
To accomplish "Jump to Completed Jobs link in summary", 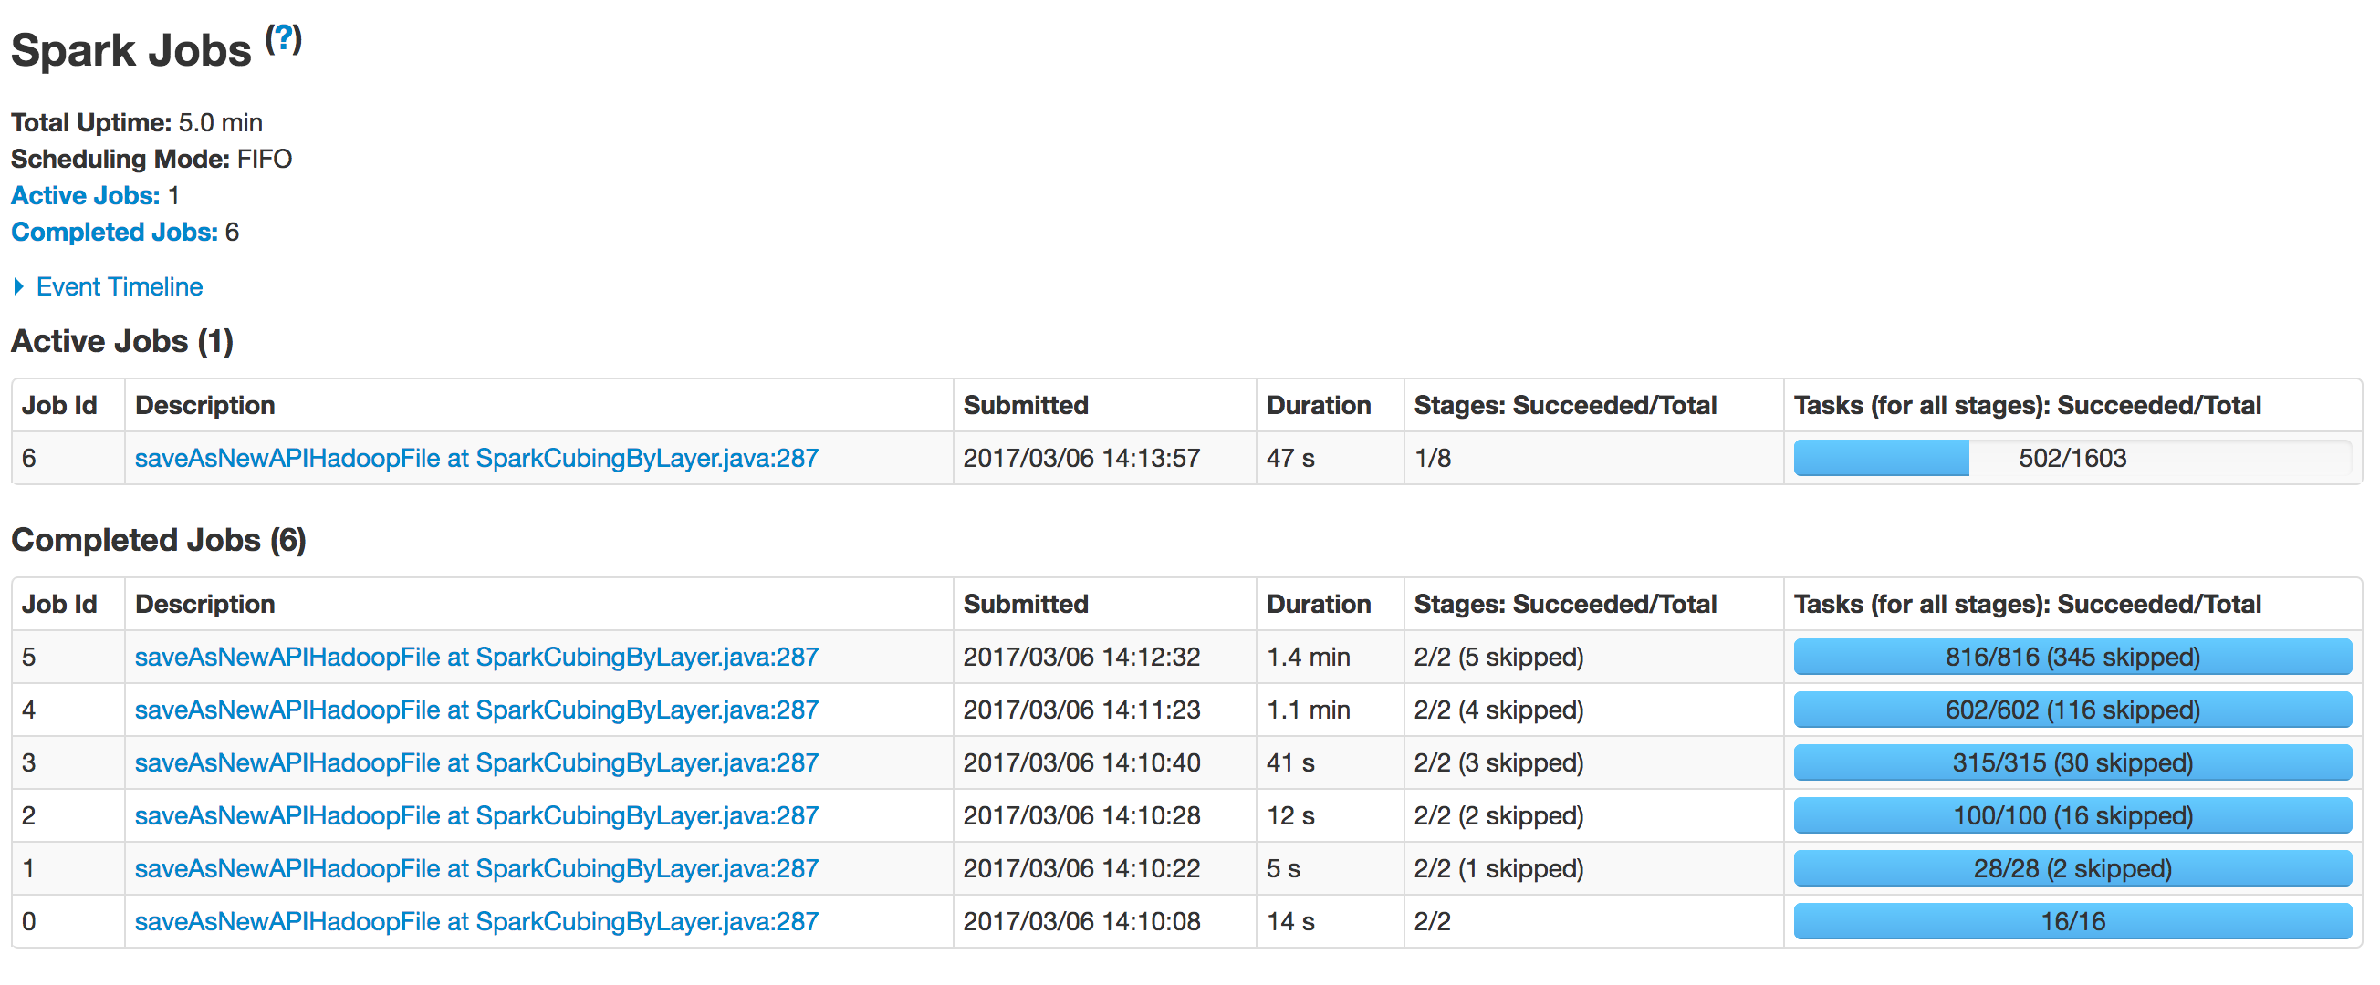I will click(114, 232).
